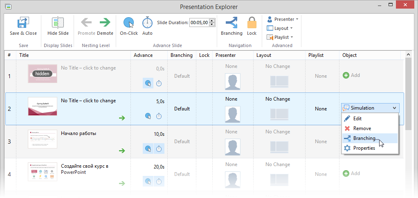Select the Auto advance clock icon in toolbar

[x=147, y=22]
